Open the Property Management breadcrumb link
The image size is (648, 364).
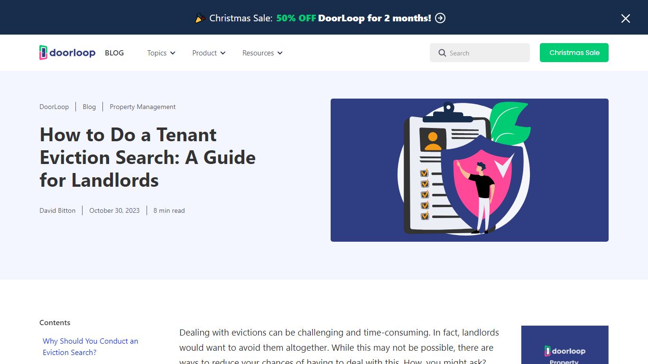pyautogui.click(x=143, y=107)
